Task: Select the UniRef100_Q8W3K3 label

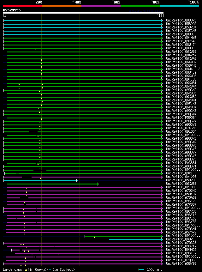Action: point(181,48)
